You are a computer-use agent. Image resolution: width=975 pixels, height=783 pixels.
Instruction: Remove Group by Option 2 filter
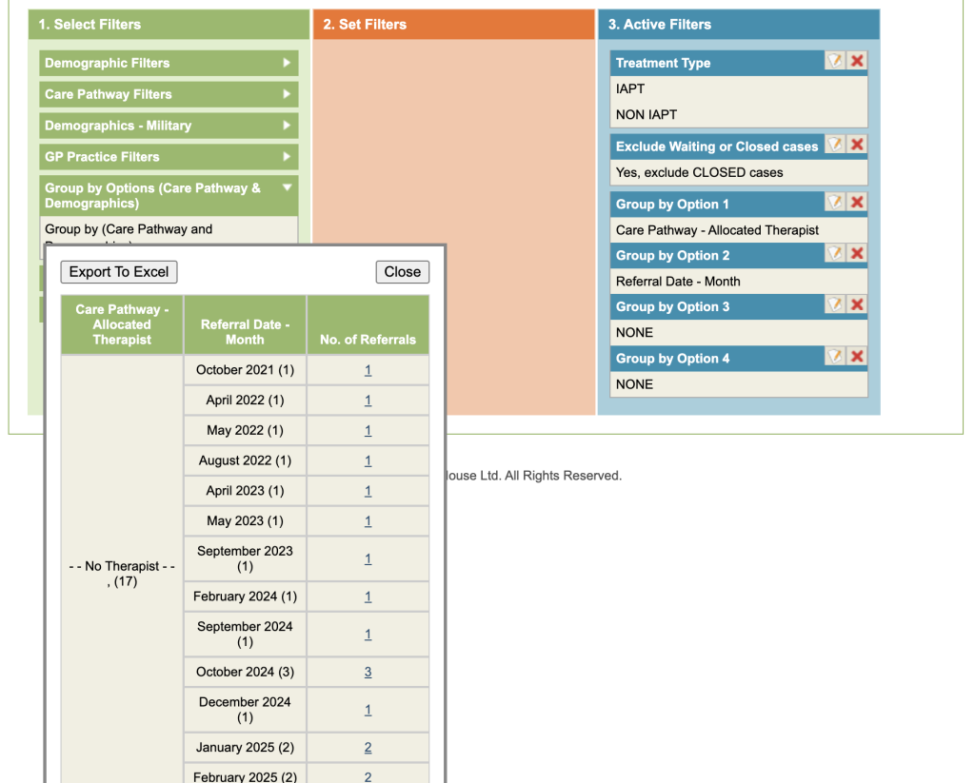click(x=857, y=254)
